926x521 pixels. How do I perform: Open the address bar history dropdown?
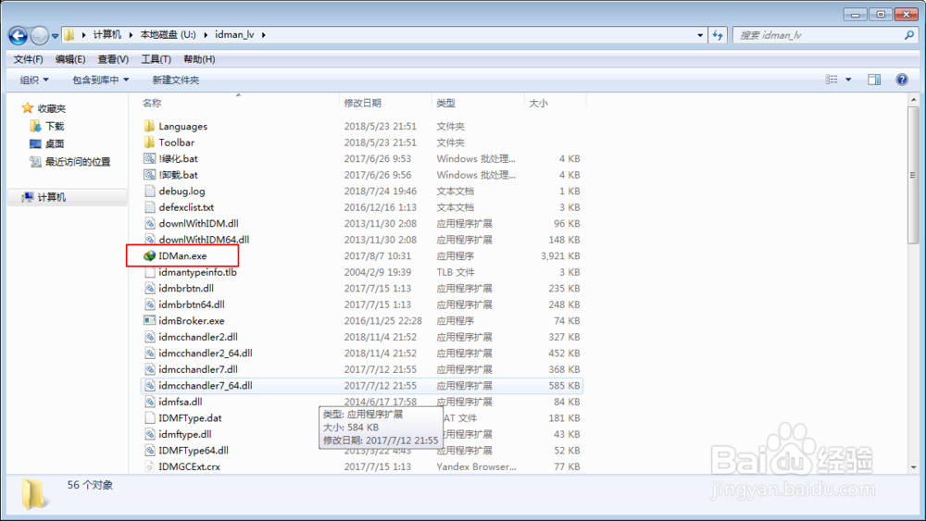tap(700, 35)
